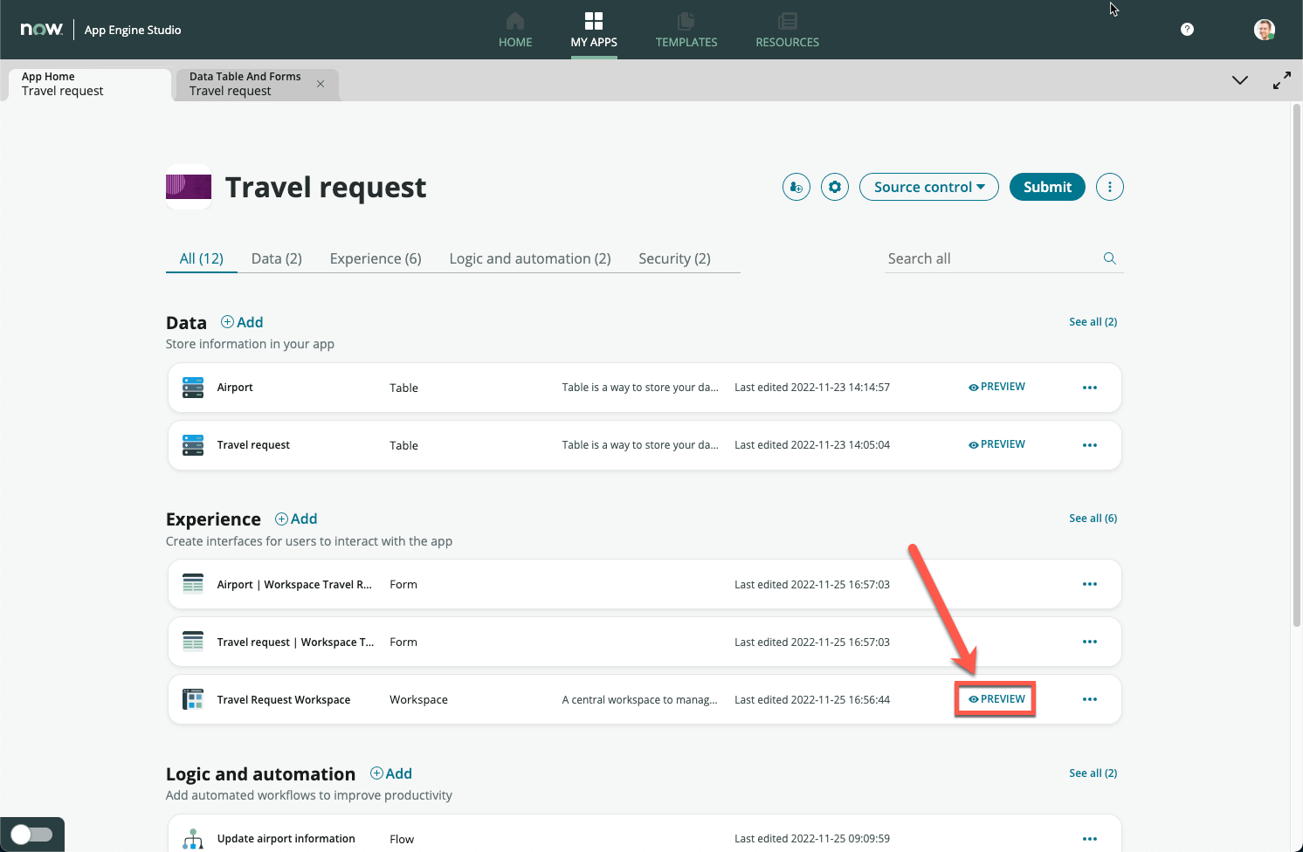Click Travel request Workspace form icon
This screenshot has height=852, width=1303.
[193, 642]
